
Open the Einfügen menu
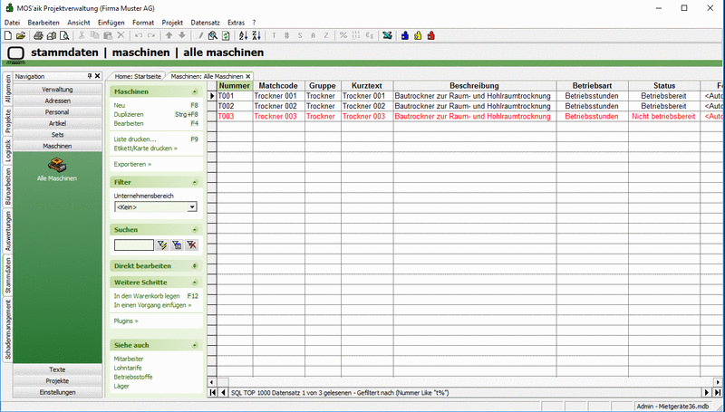click(111, 22)
